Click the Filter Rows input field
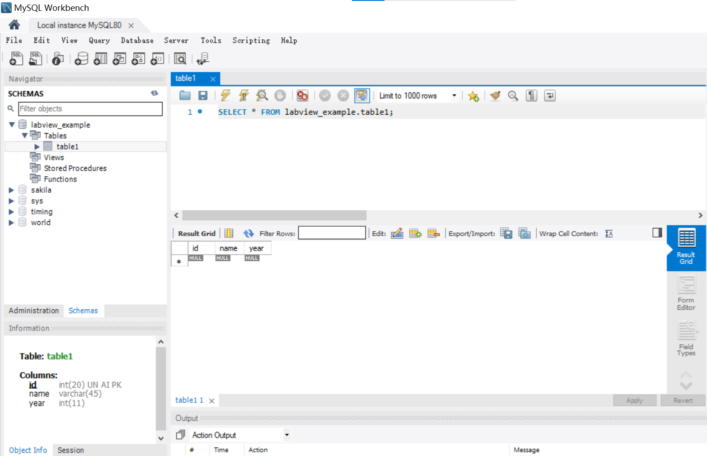The width and height of the screenshot is (707, 456). point(332,233)
